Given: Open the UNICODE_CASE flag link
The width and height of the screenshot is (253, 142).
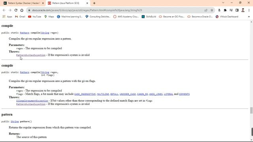Looking at the screenshot, I should click(x=128, y=94).
